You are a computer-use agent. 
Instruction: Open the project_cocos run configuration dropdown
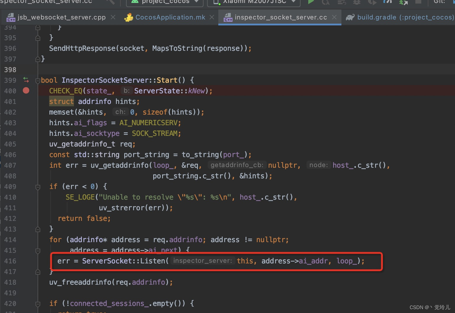click(165, 2)
